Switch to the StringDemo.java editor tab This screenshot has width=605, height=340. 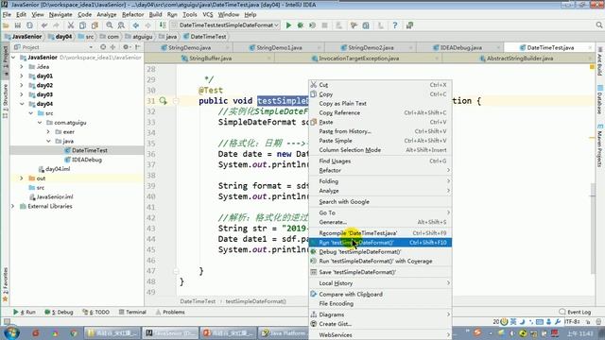click(x=190, y=48)
